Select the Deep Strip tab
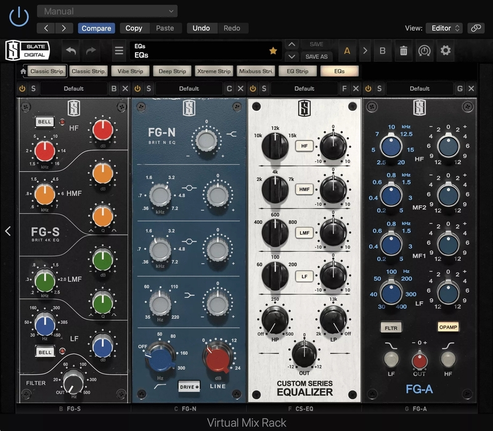The image size is (493, 431). [172, 71]
